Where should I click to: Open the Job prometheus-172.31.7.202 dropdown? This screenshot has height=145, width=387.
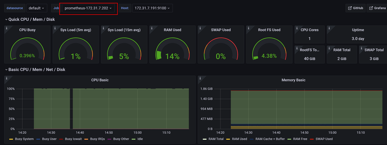tap(88, 8)
